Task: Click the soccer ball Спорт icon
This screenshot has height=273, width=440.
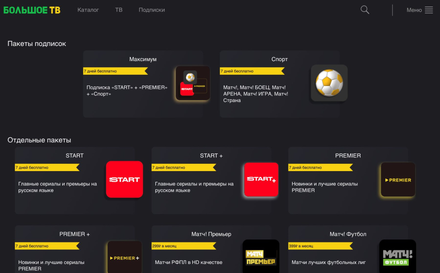Action: pos(329,83)
